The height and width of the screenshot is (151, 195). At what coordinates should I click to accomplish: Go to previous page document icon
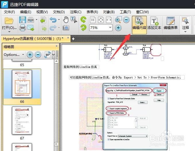pyautogui.click(x=43, y=20)
